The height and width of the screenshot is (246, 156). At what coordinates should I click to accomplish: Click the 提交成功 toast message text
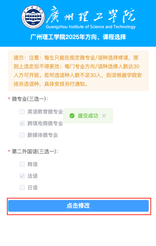(x=88, y=116)
